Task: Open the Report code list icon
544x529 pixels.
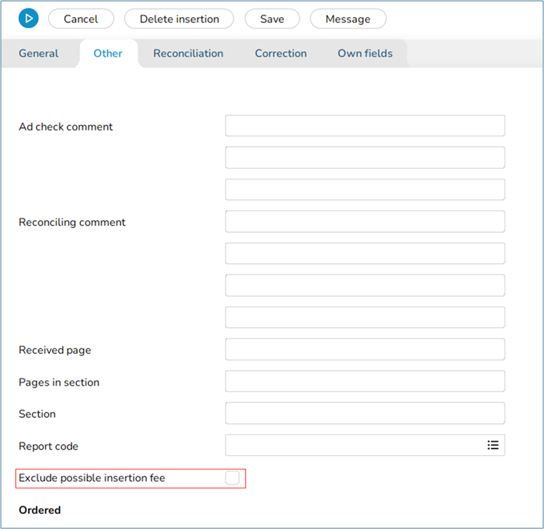Action: coord(493,445)
